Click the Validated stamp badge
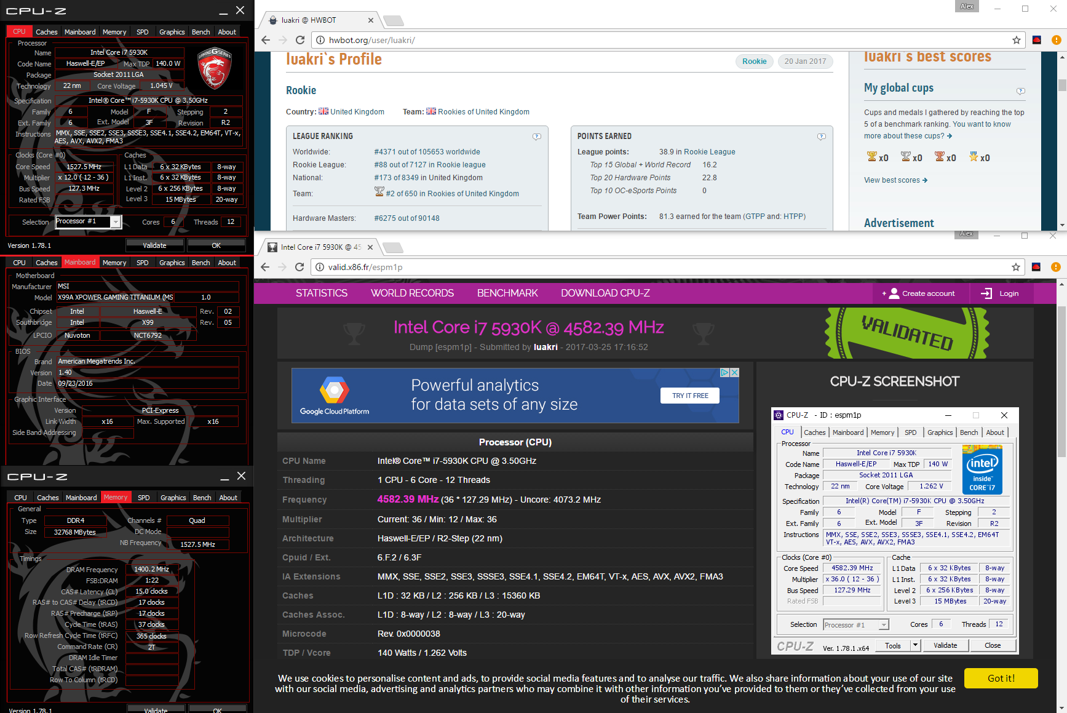Viewport: 1067px width, 713px height. point(907,333)
